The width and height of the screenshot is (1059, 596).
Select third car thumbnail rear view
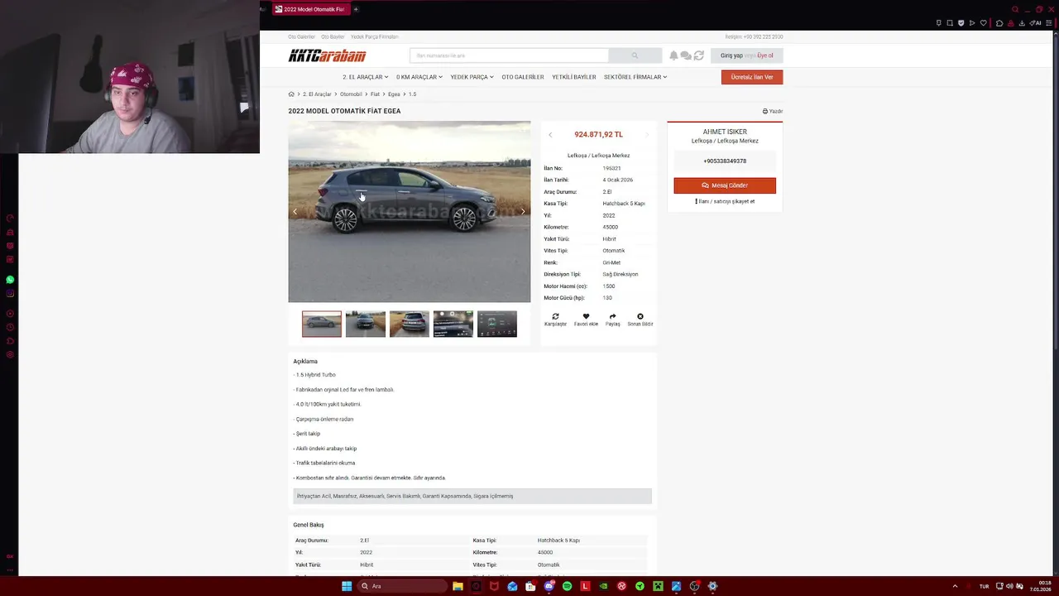click(410, 324)
